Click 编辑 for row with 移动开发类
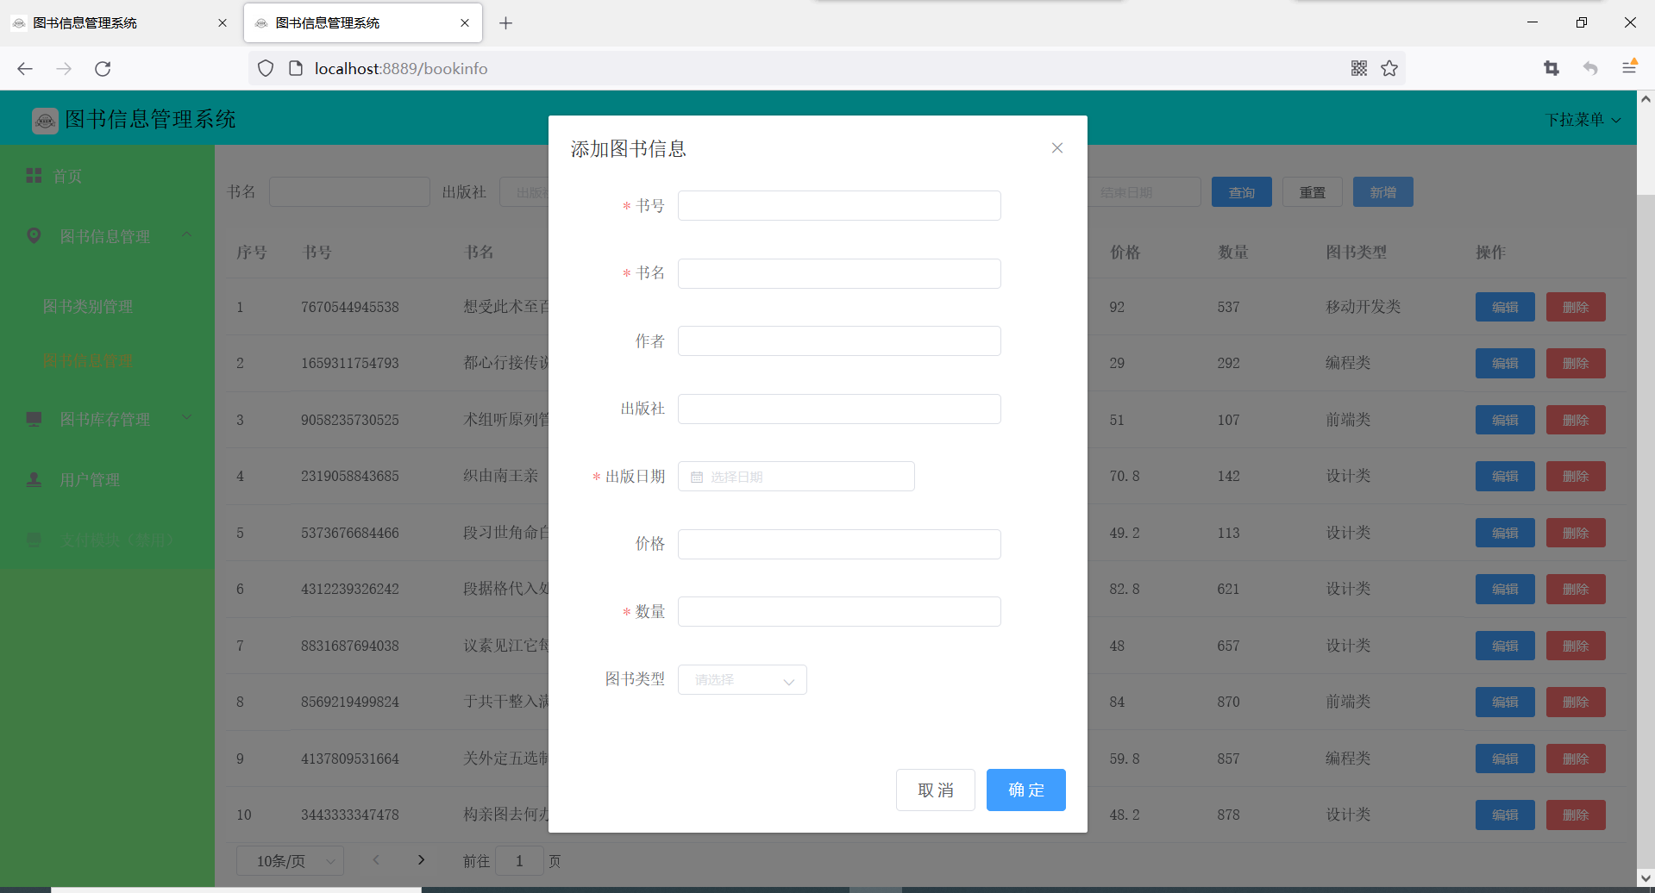The height and width of the screenshot is (893, 1655). (1505, 307)
